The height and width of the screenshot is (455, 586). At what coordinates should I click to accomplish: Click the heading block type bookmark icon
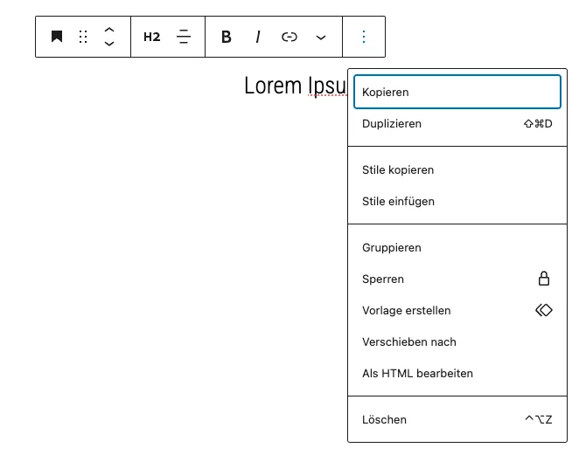point(57,37)
